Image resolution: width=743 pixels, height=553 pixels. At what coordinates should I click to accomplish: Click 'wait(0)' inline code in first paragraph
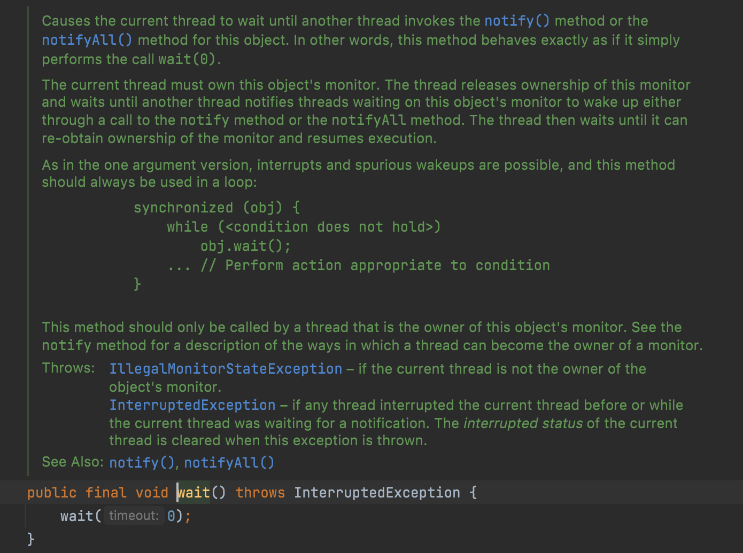(188, 59)
